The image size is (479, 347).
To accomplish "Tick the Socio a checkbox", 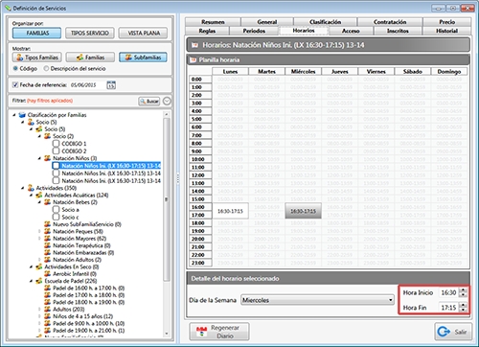I will tap(56, 209).
